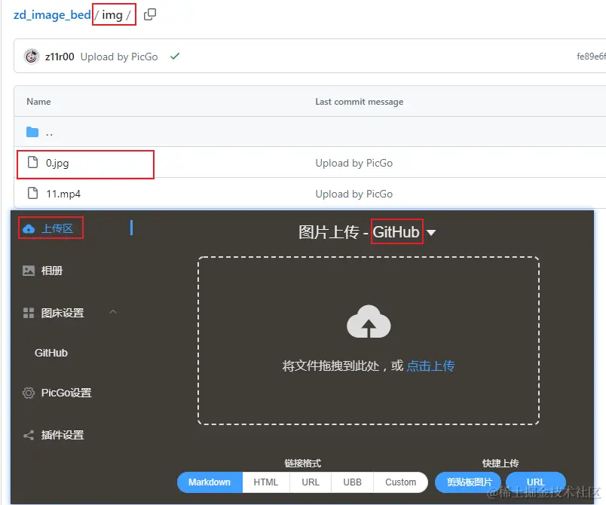Open the zd_image_bed repository link
Screen dimensions: 606x505
point(52,14)
